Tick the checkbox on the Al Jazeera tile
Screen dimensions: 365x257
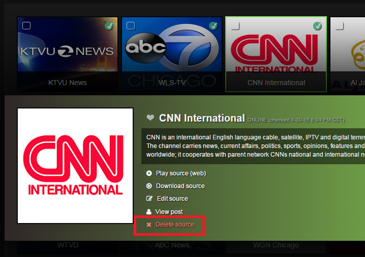(x=339, y=25)
